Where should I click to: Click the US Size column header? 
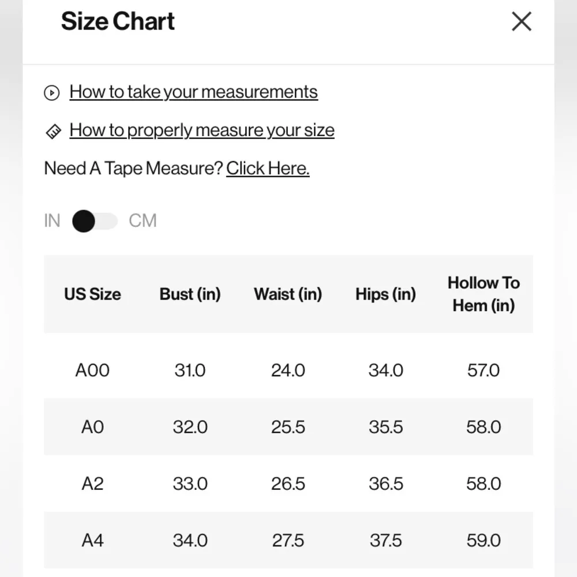coord(92,294)
